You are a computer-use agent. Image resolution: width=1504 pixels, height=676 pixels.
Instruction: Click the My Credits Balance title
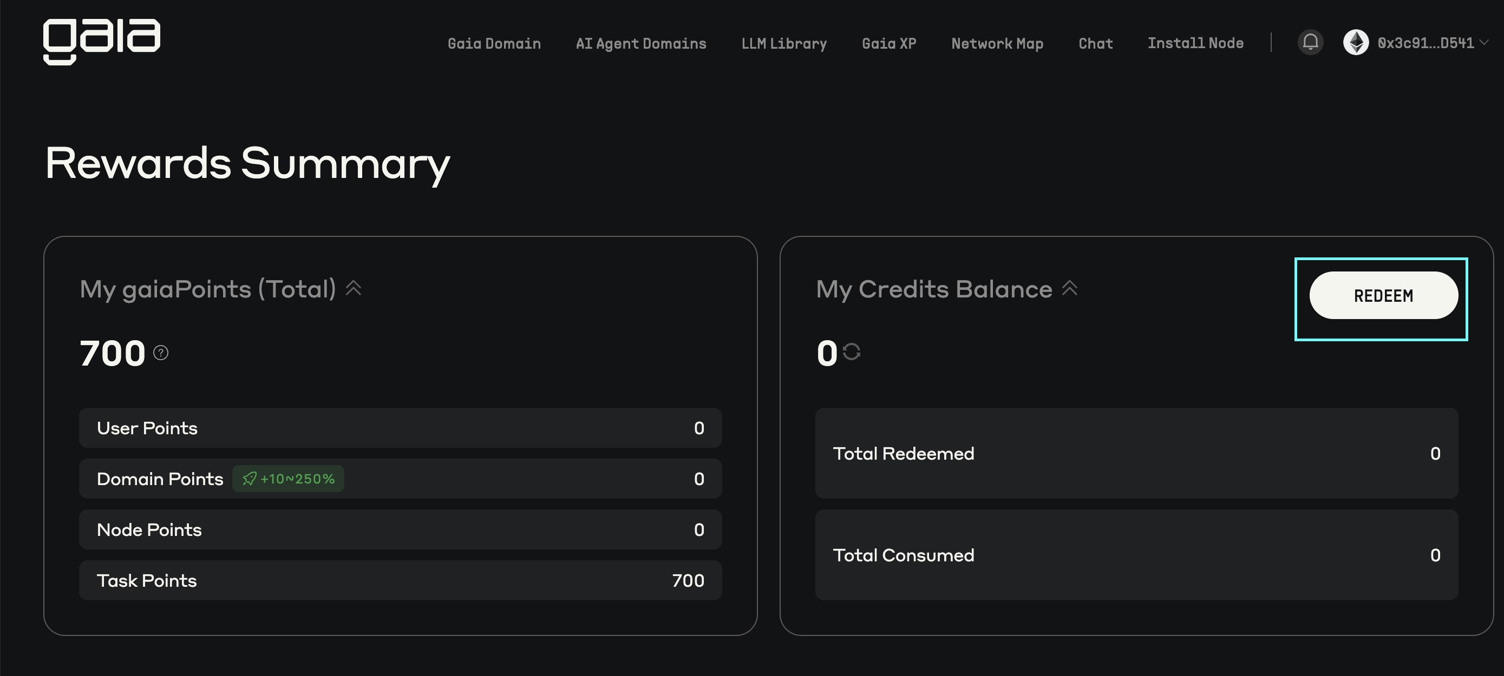click(x=934, y=289)
